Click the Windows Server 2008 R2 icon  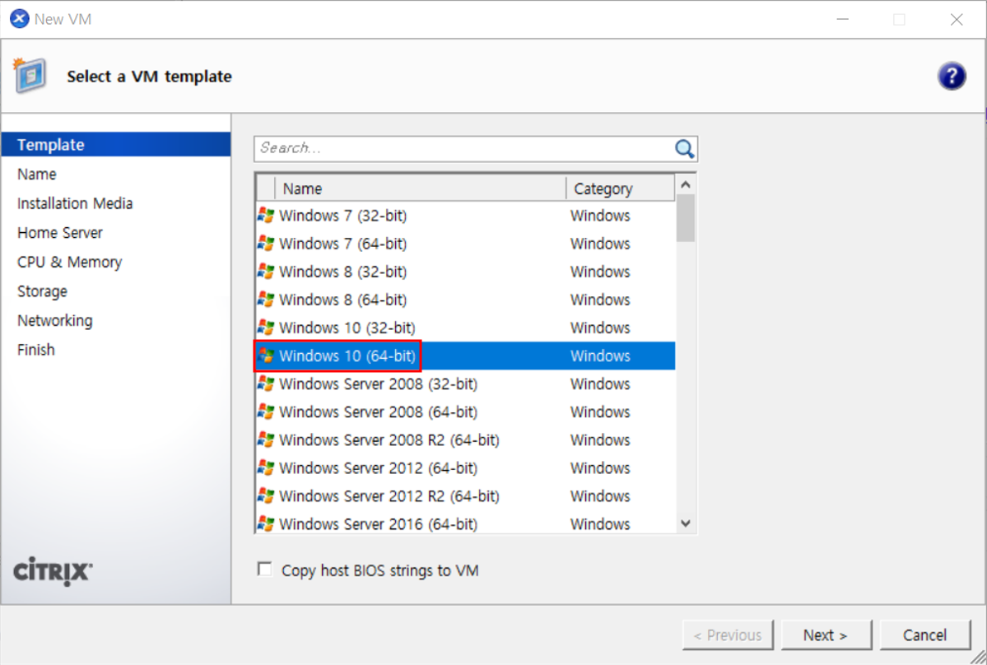266,439
